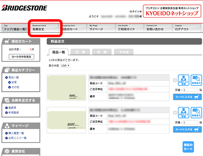Click 商品注文 heading text
The width and height of the screenshot is (203, 156).
pos(57,41)
